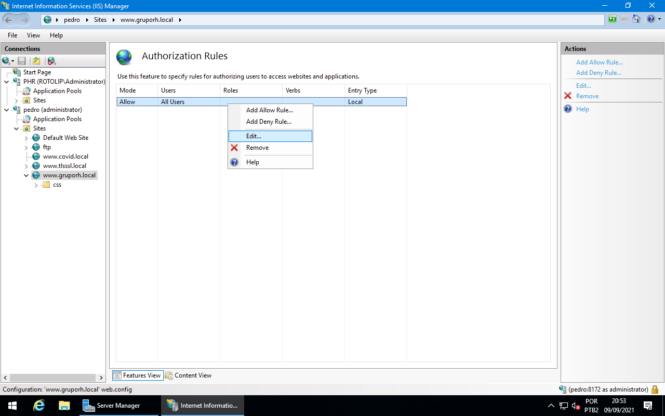Select www.covid.local in the Sites tree
This screenshot has height=416, width=665.
[x=65, y=157]
